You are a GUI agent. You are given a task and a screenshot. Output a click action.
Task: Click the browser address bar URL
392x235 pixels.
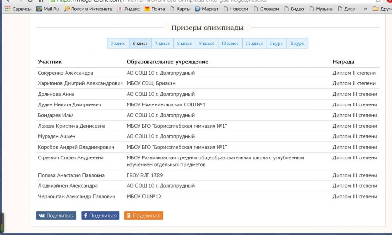[x=162, y=1]
